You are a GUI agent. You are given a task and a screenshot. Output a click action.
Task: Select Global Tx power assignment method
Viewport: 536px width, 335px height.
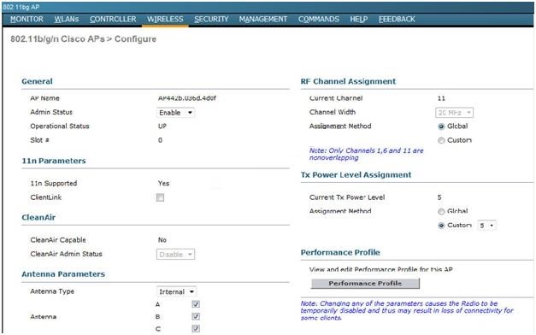(x=441, y=212)
